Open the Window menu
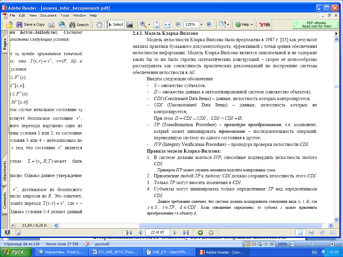Screen dimensions: 343x257 click(79, 15)
